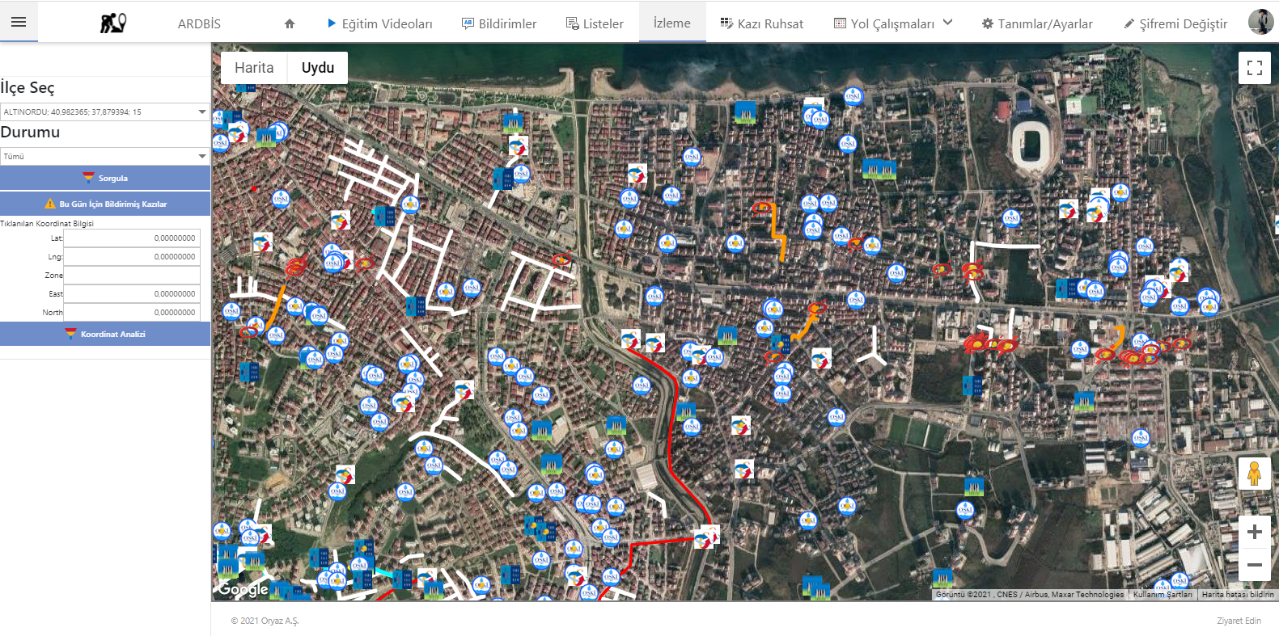Open the Ziyaret Edin footer link
Image resolution: width=1279 pixels, height=636 pixels.
click(1239, 621)
